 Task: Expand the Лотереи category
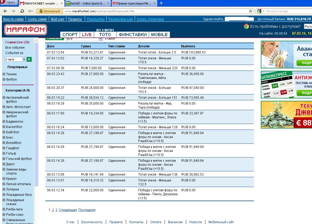4,189
